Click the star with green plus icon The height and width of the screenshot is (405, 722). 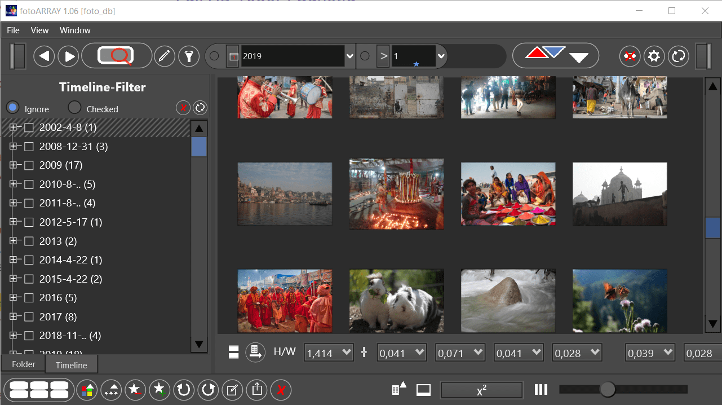click(160, 389)
